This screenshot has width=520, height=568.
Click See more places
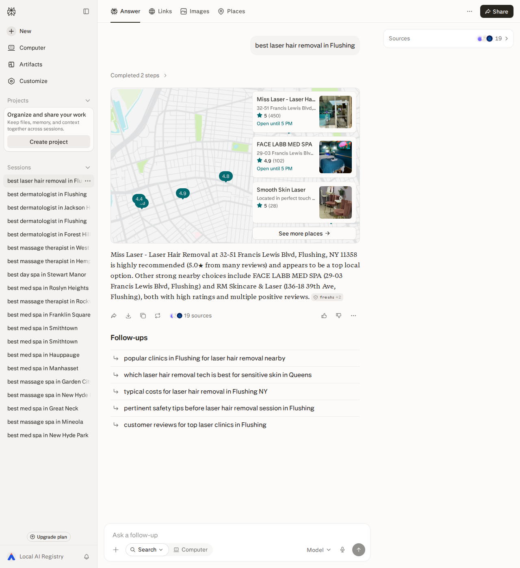pos(304,233)
